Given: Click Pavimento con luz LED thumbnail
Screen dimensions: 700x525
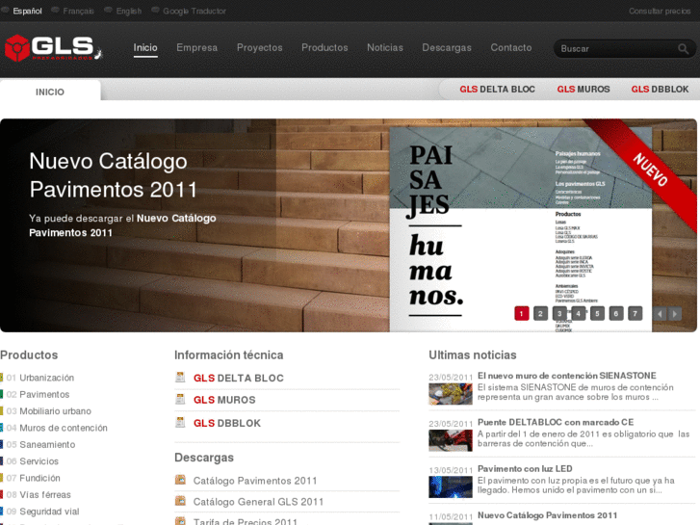Looking at the screenshot, I should click(x=451, y=487).
